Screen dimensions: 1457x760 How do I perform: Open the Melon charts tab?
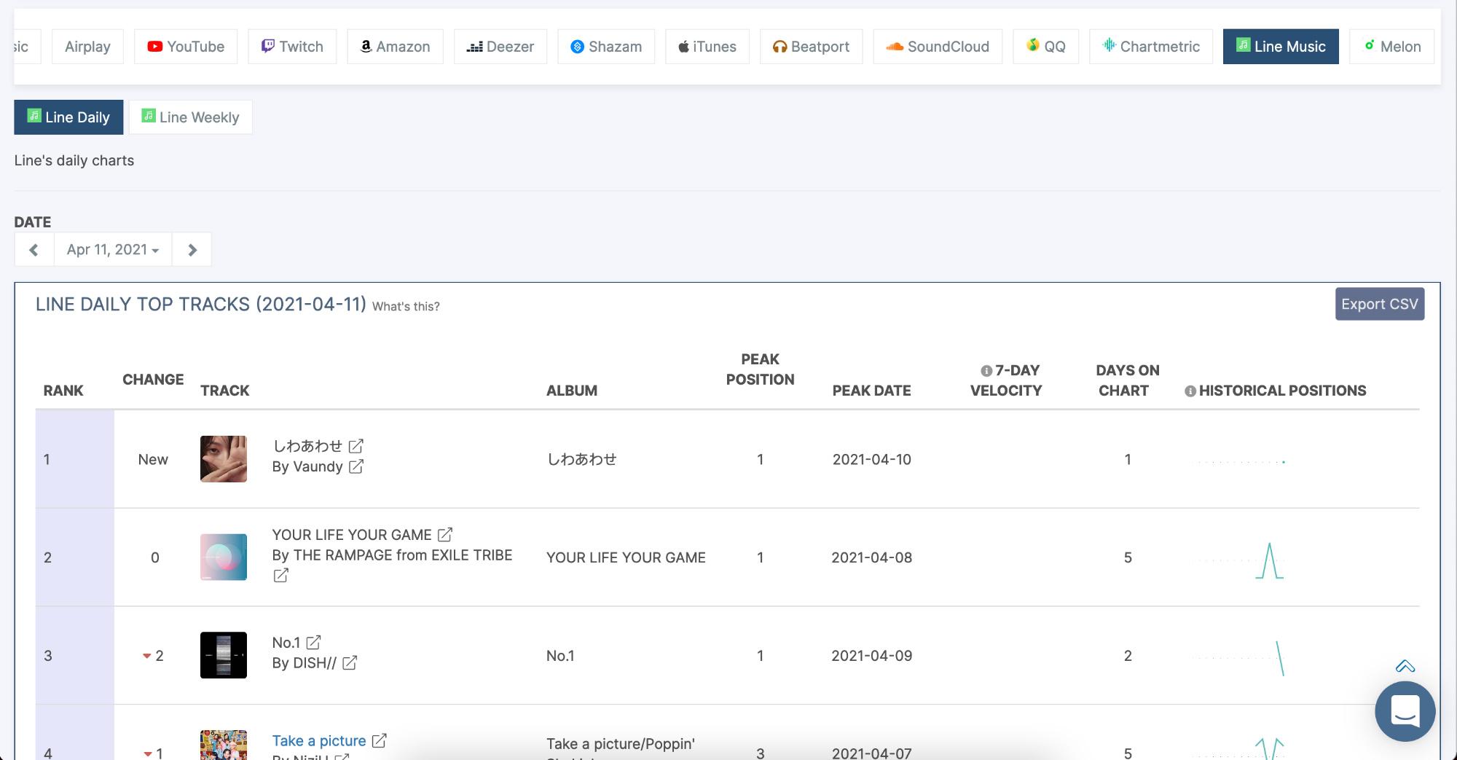[1392, 47]
